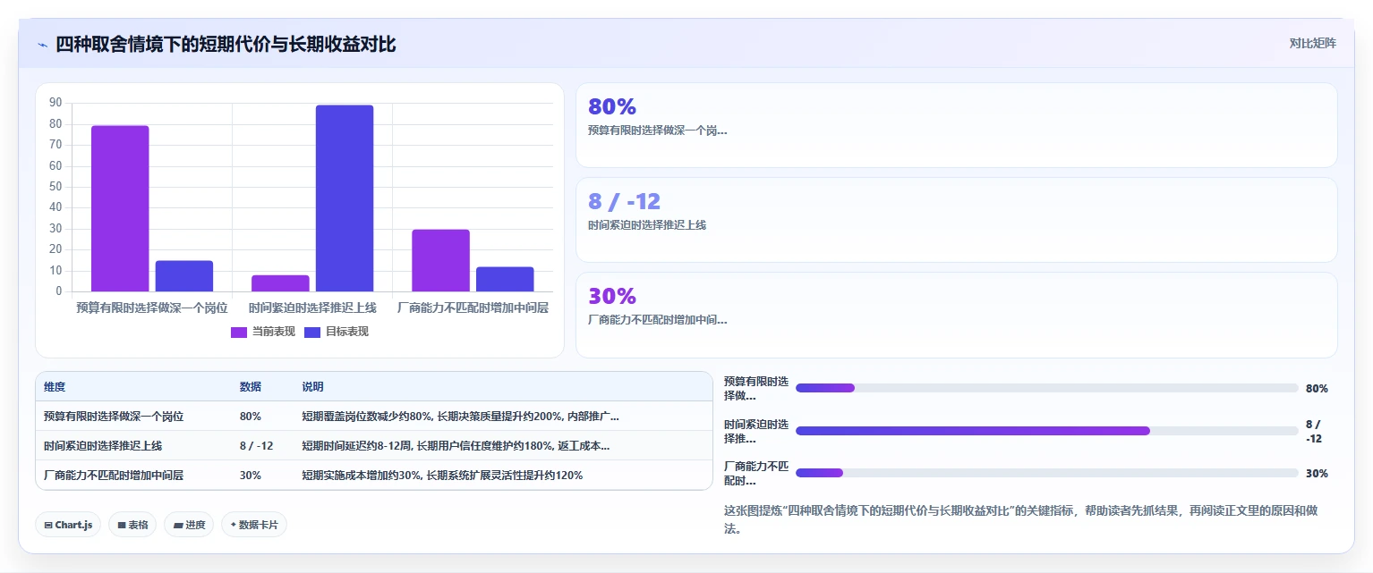Click the page title 四种取舍情境下的短期代价与长期收益对比
This screenshot has width=1373, height=573.
tap(226, 44)
